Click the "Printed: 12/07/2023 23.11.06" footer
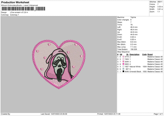 109,114
